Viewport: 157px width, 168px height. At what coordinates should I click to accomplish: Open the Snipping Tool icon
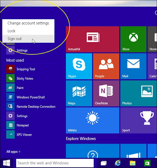point(11,69)
